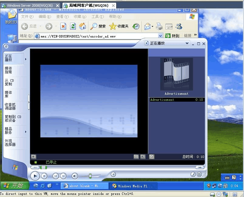The image size is (244, 197).
Task: Click the Stop playback button
Action: [x=44, y=176]
